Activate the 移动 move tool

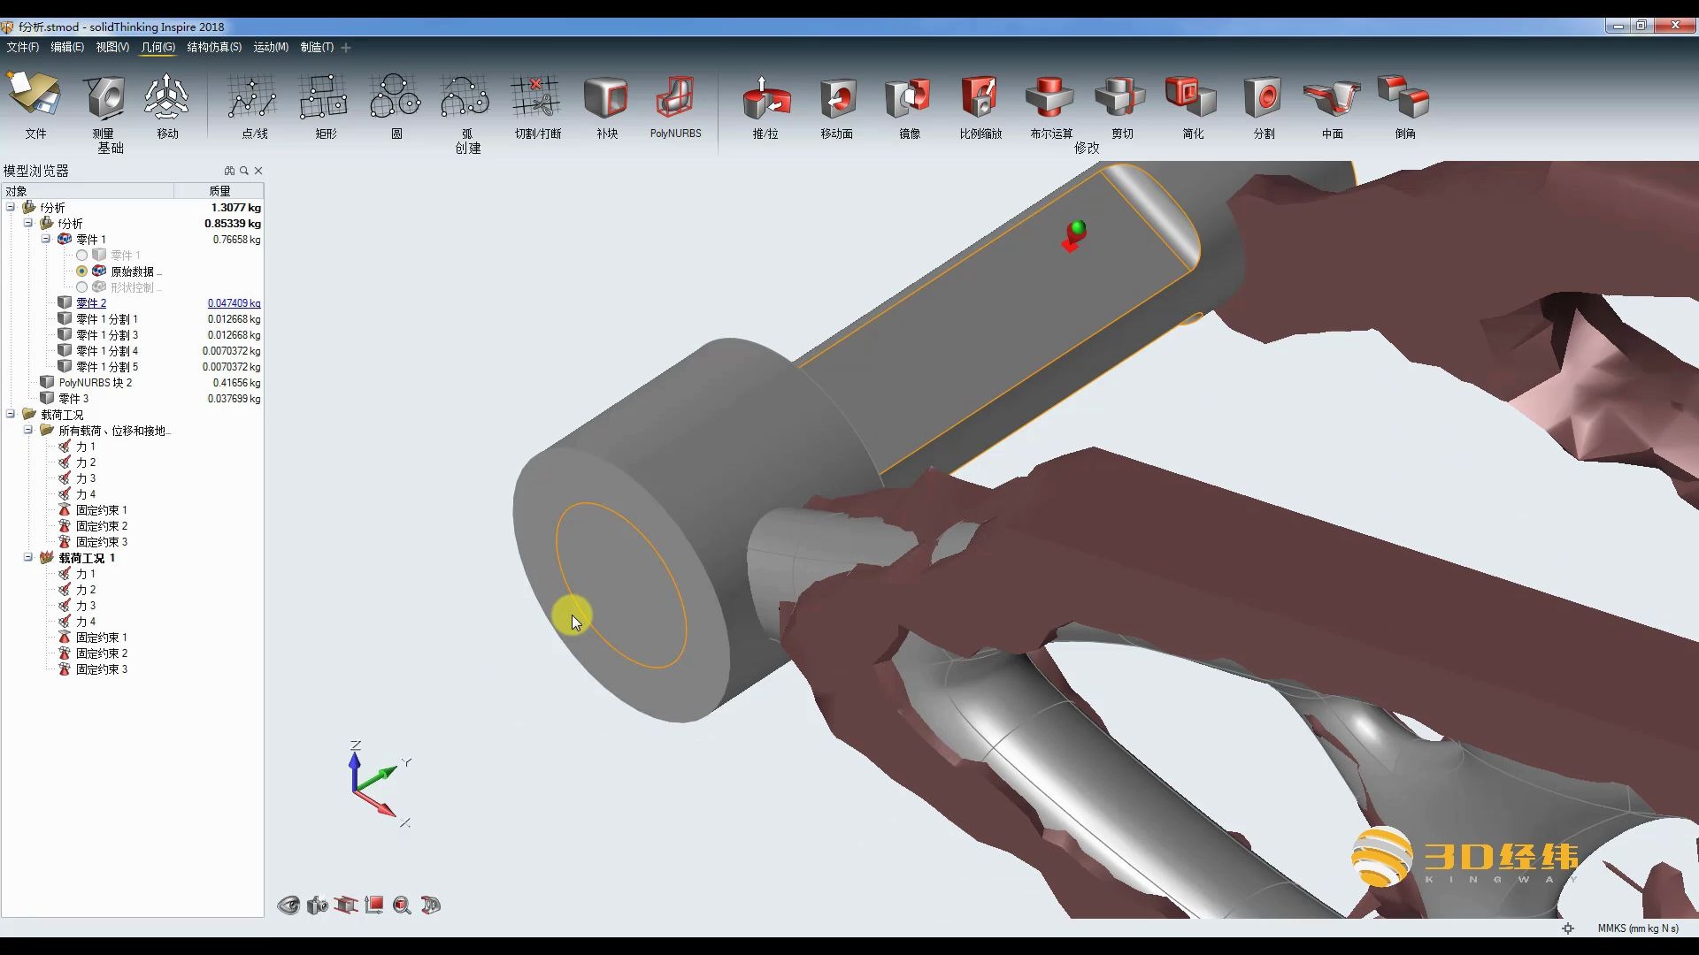[166, 95]
